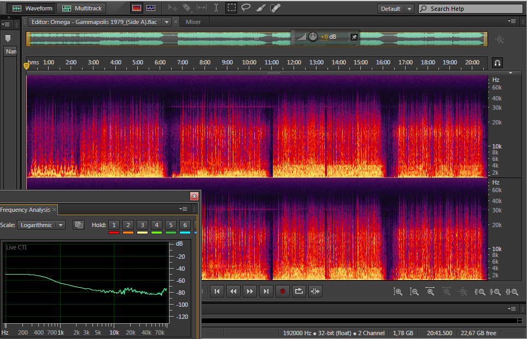
Task: Close the Frequency Analysis tab
Action: tap(55, 210)
